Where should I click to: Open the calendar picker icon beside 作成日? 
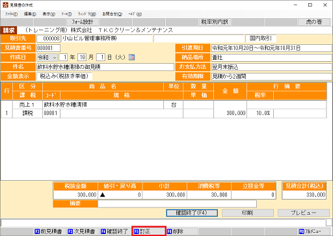click(131, 57)
